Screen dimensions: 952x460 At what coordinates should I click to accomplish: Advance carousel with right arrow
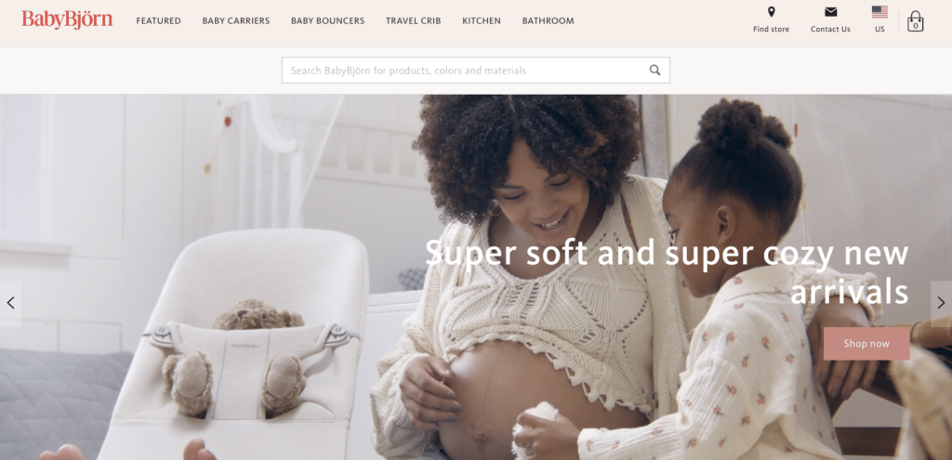tap(941, 303)
